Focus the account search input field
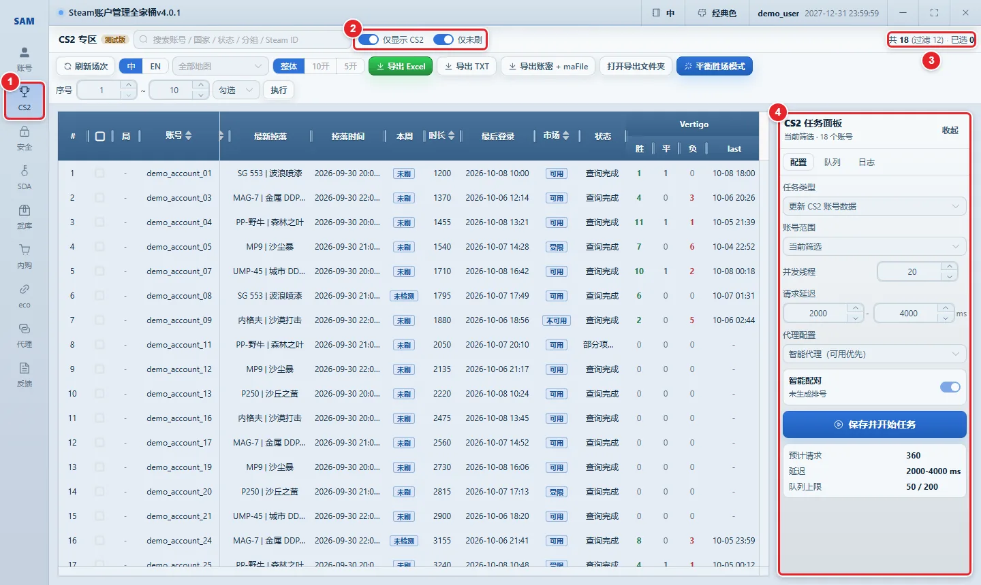 click(242, 39)
